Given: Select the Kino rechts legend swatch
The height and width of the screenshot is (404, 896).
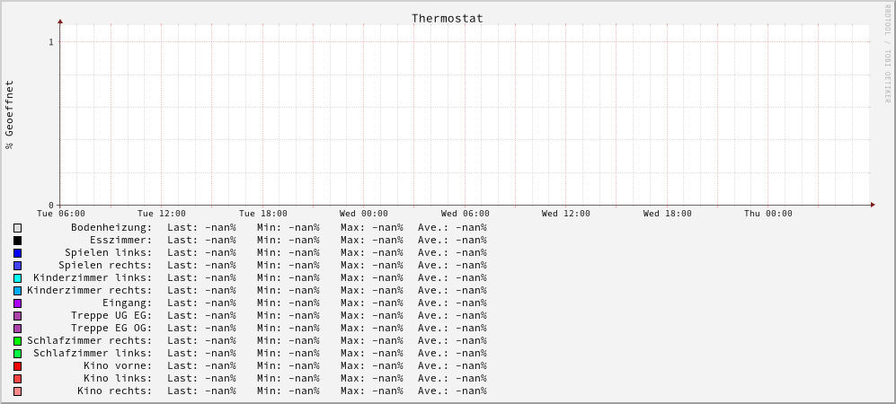Looking at the screenshot, I should click(17, 391).
